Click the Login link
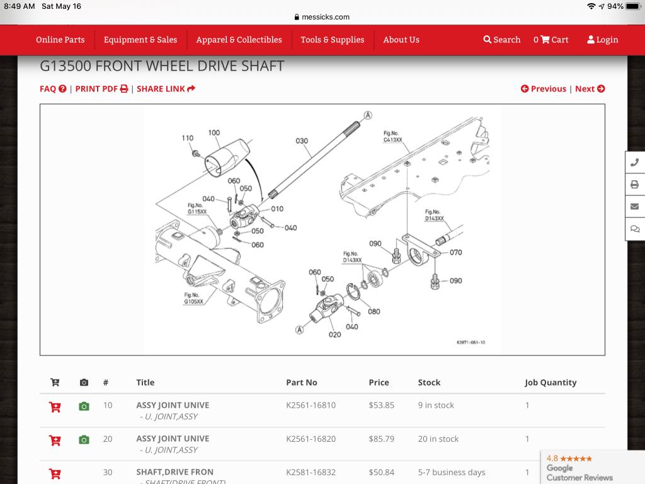This screenshot has height=484, width=645. click(603, 40)
